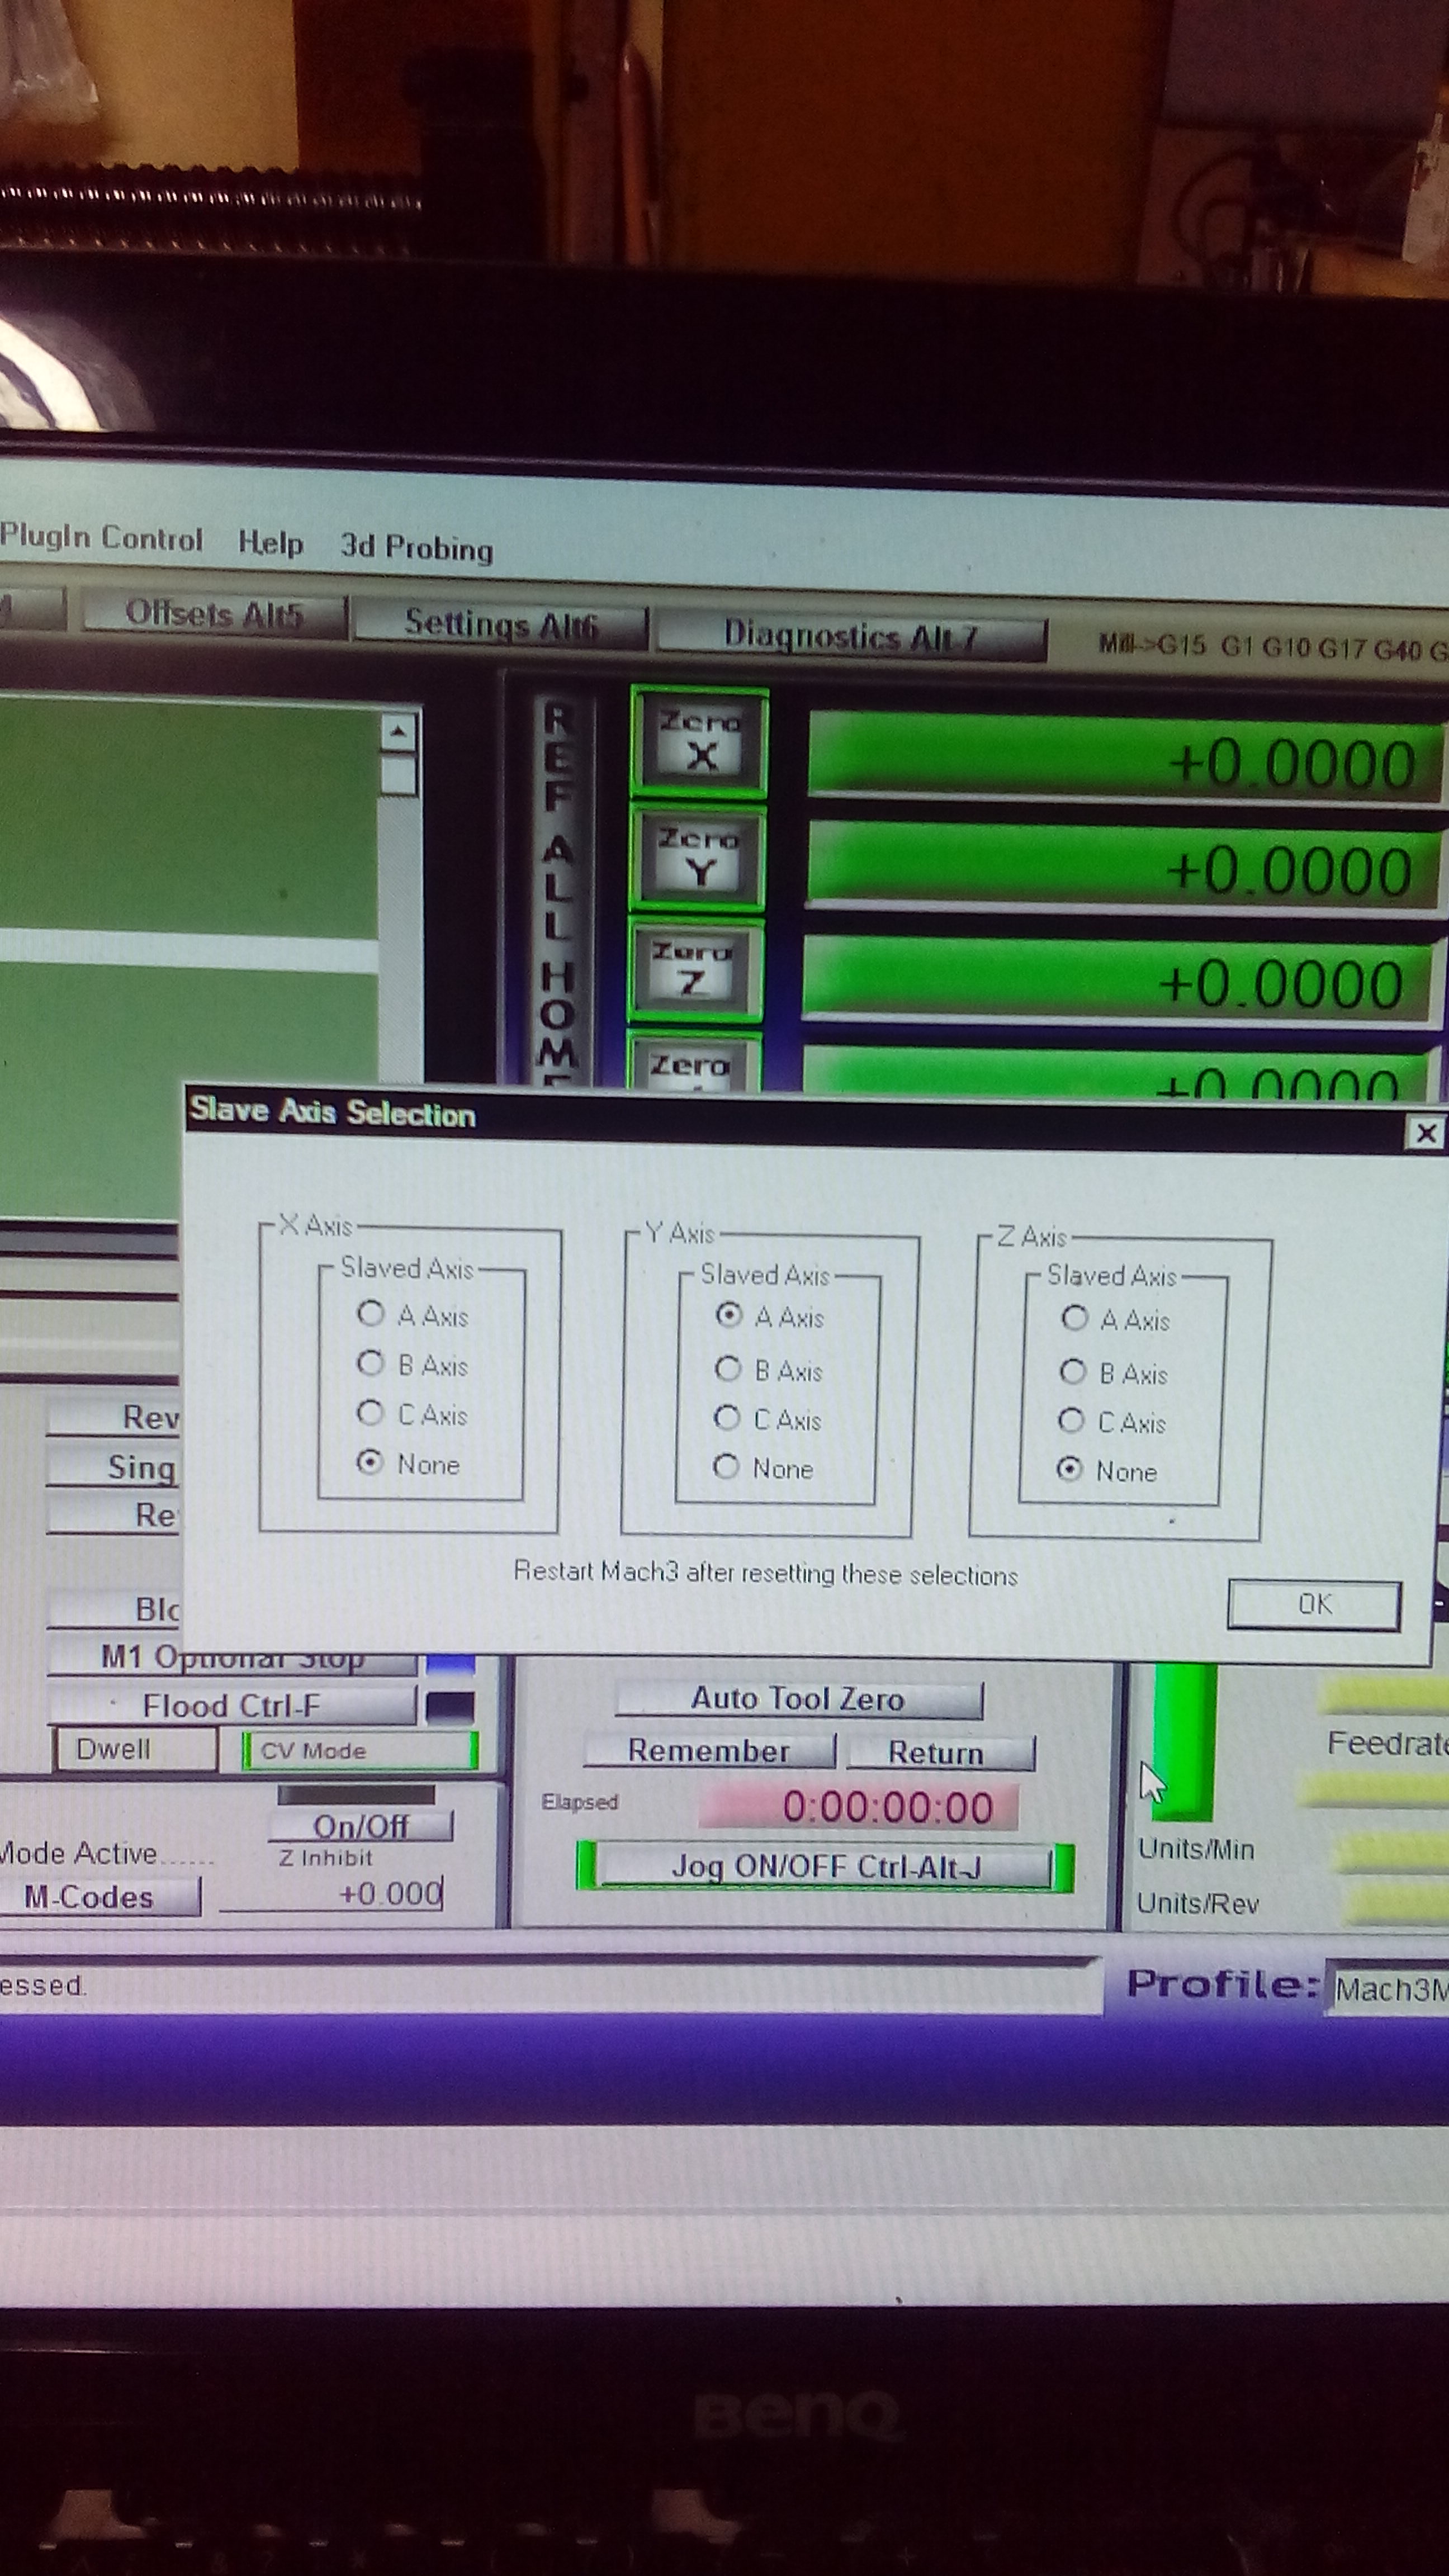The width and height of the screenshot is (1449, 2576).
Task: Click the Zero Y button
Action: (x=697, y=857)
